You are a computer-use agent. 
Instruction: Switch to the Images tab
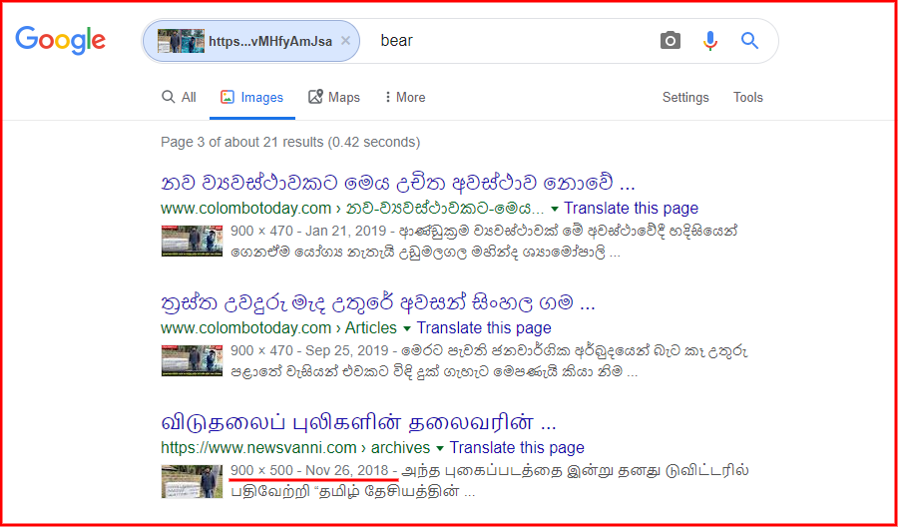click(252, 98)
